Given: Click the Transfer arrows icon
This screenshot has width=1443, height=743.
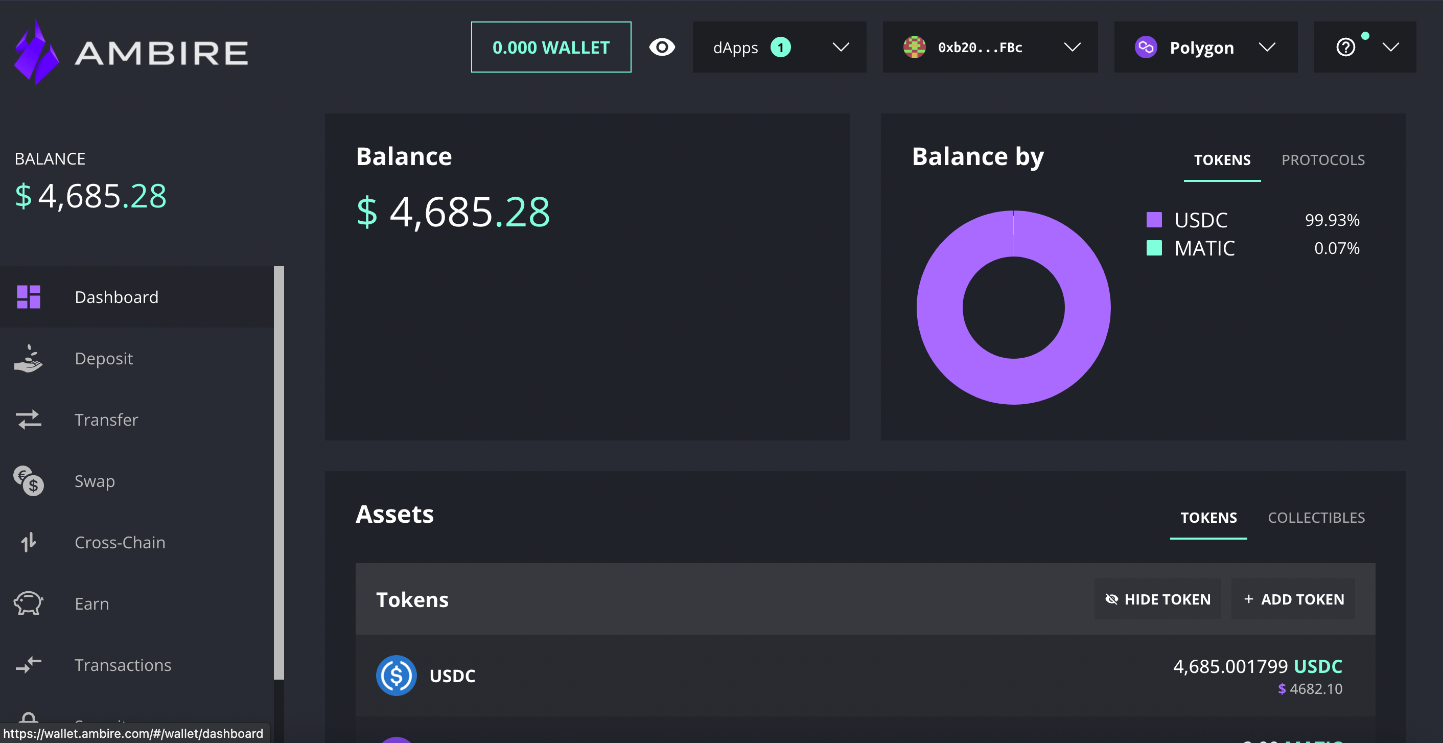Looking at the screenshot, I should point(29,420).
